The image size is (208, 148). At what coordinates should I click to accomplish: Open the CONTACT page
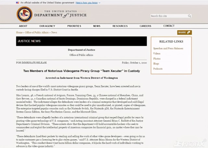[x=169, y=26]
